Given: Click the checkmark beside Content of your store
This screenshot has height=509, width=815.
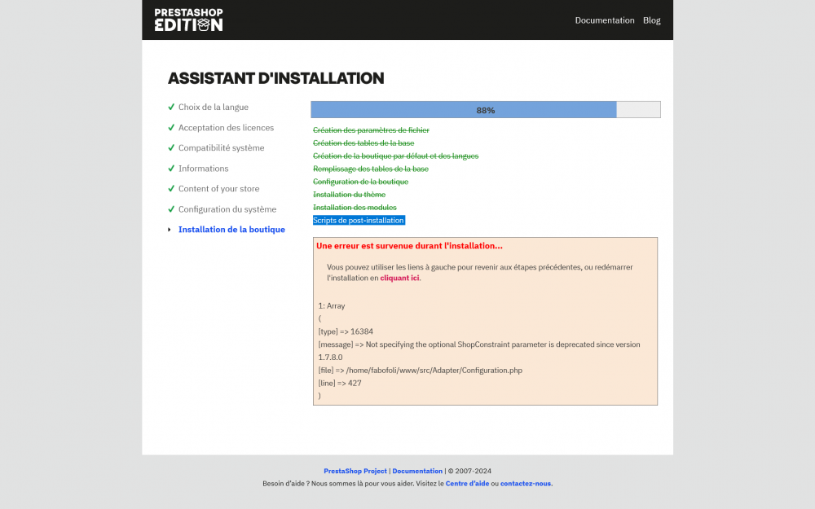Looking at the screenshot, I should [171, 188].
